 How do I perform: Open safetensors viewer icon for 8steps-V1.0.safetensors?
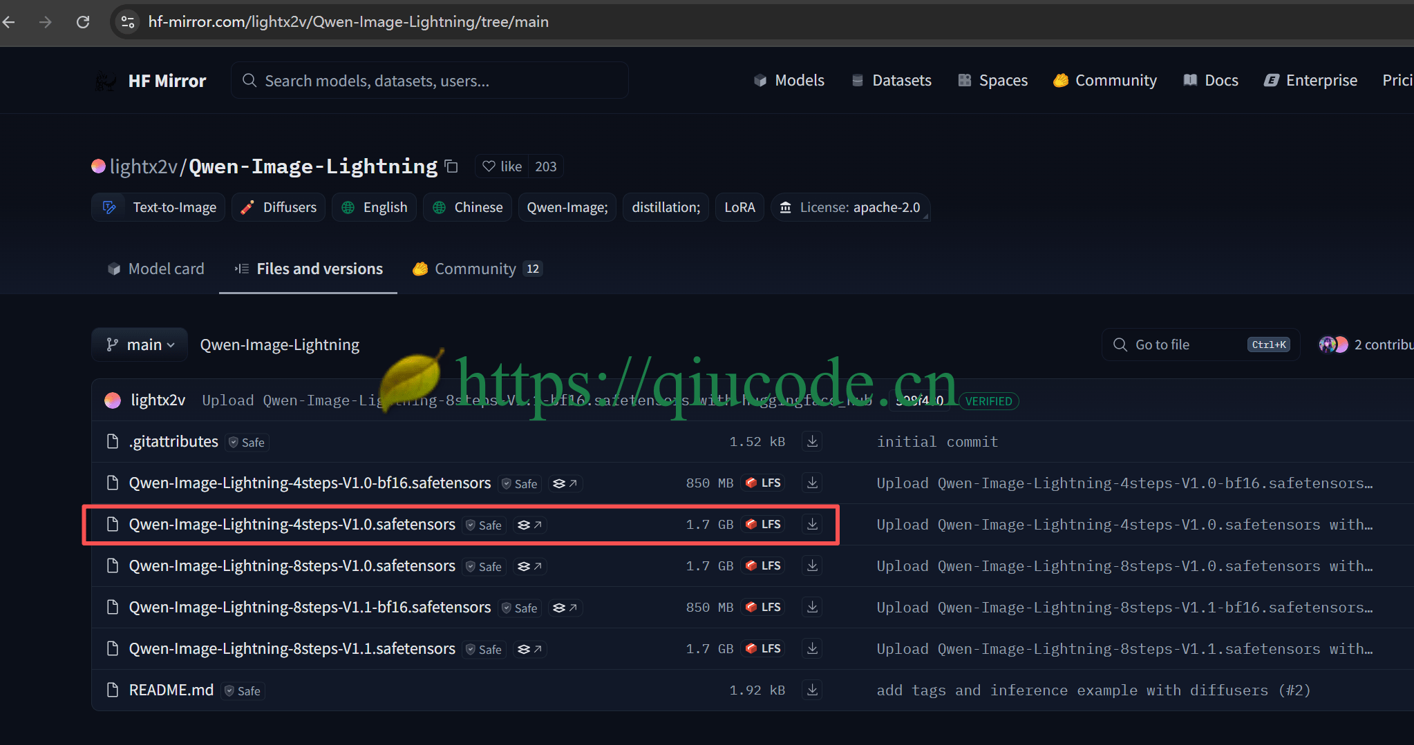tap(530, 566)
